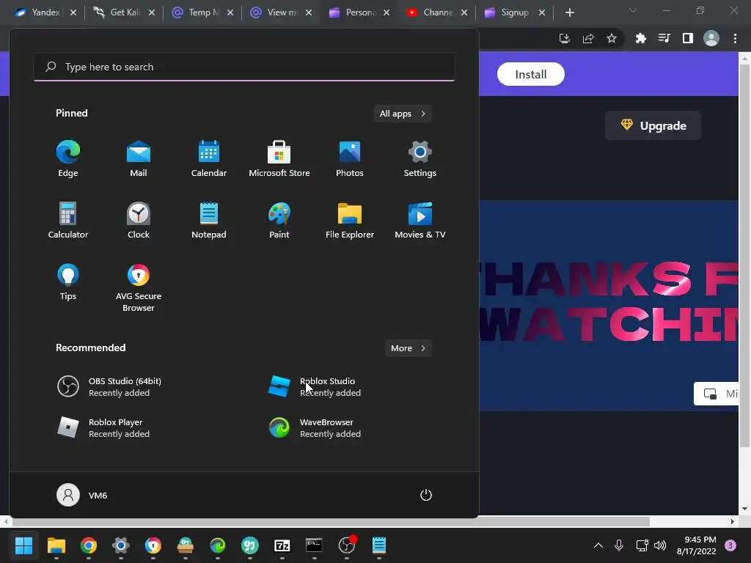Open Settings from pinned apps
The height and width of the screenshot is (563, 751).
(x=420, y=158)
